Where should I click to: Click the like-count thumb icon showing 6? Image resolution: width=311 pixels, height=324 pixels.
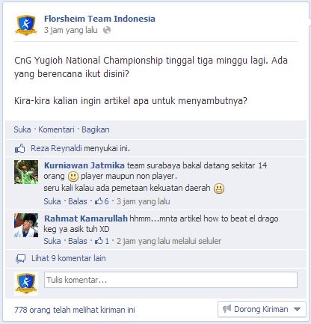click(99, 201)
